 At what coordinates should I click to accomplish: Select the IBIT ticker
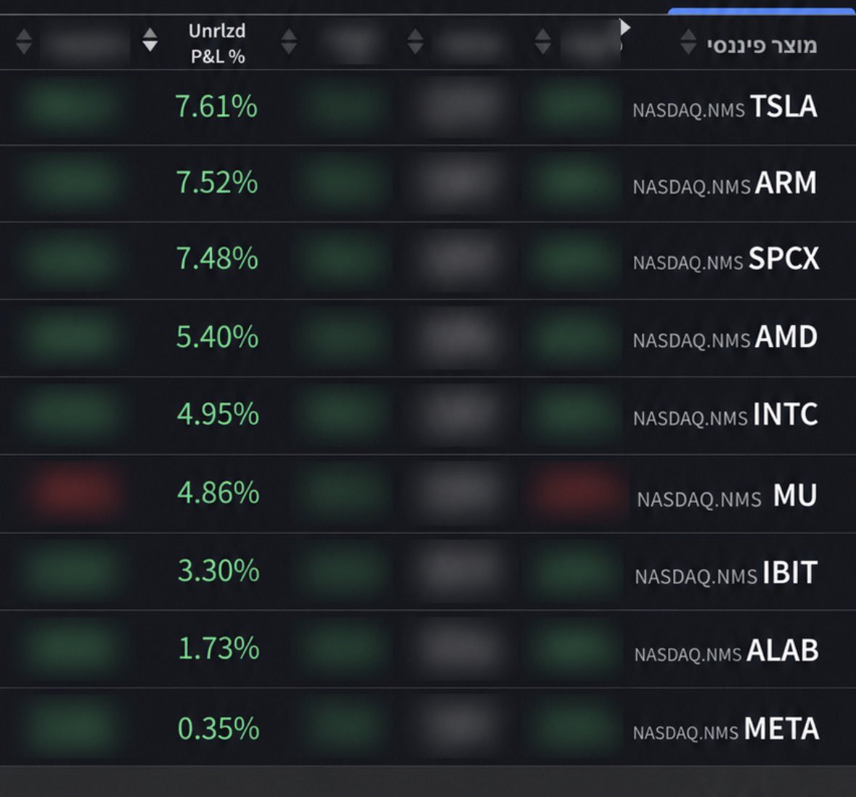(789, 573)
